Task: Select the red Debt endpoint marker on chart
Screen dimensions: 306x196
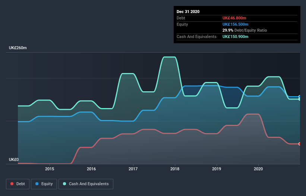Action: [300, 144]
